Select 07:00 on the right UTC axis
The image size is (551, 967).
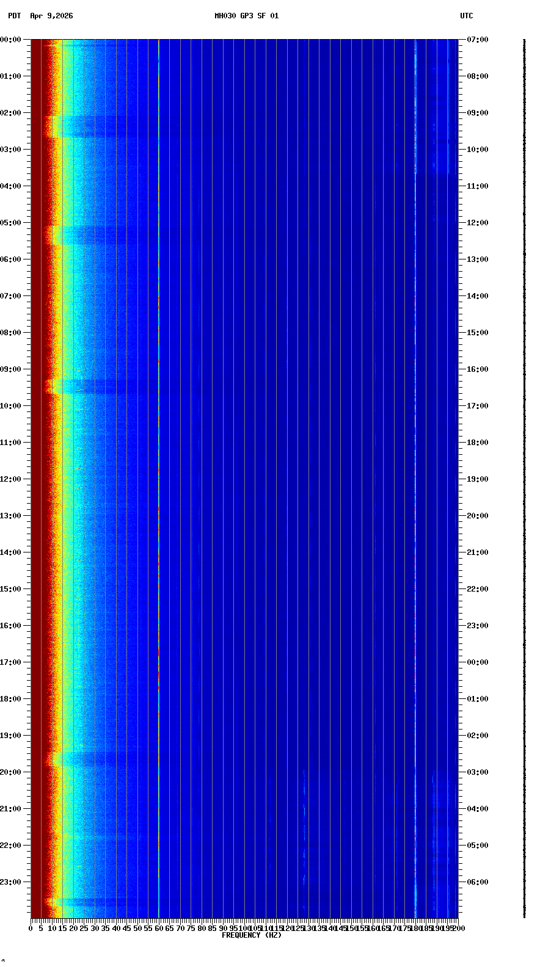coord(478,40)
